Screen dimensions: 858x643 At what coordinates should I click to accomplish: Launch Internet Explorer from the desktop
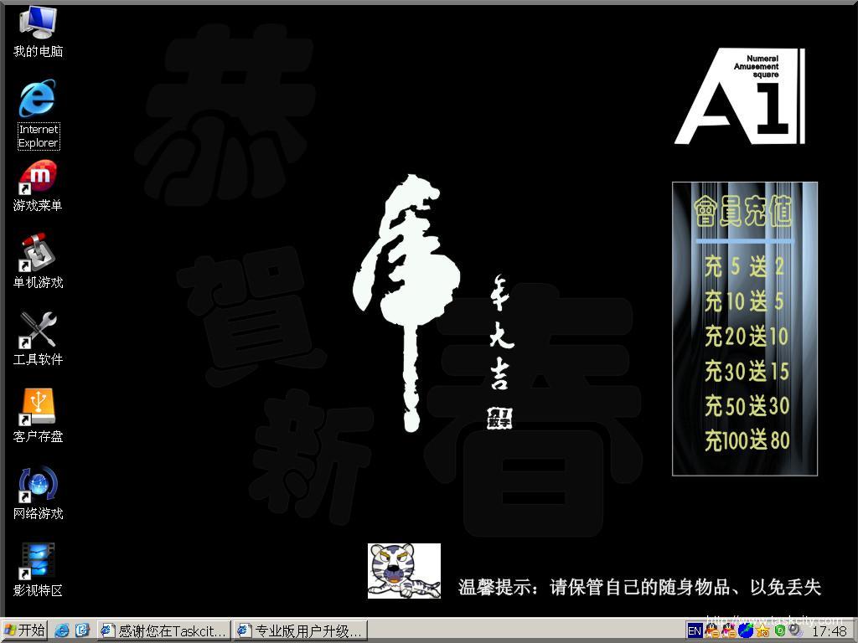pyautogui.click(x=38, y=100)
